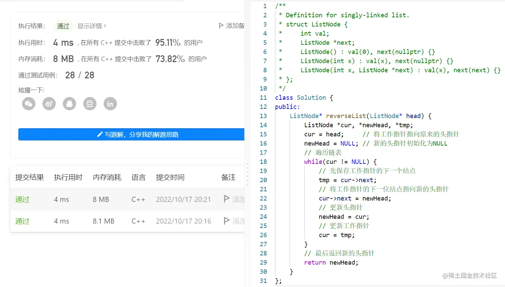The width and height of the screenshot is (505, 287).
Task: Click the flag icon beside 添加备 at top
Action: pyautogui.click(x=221, y=26)
